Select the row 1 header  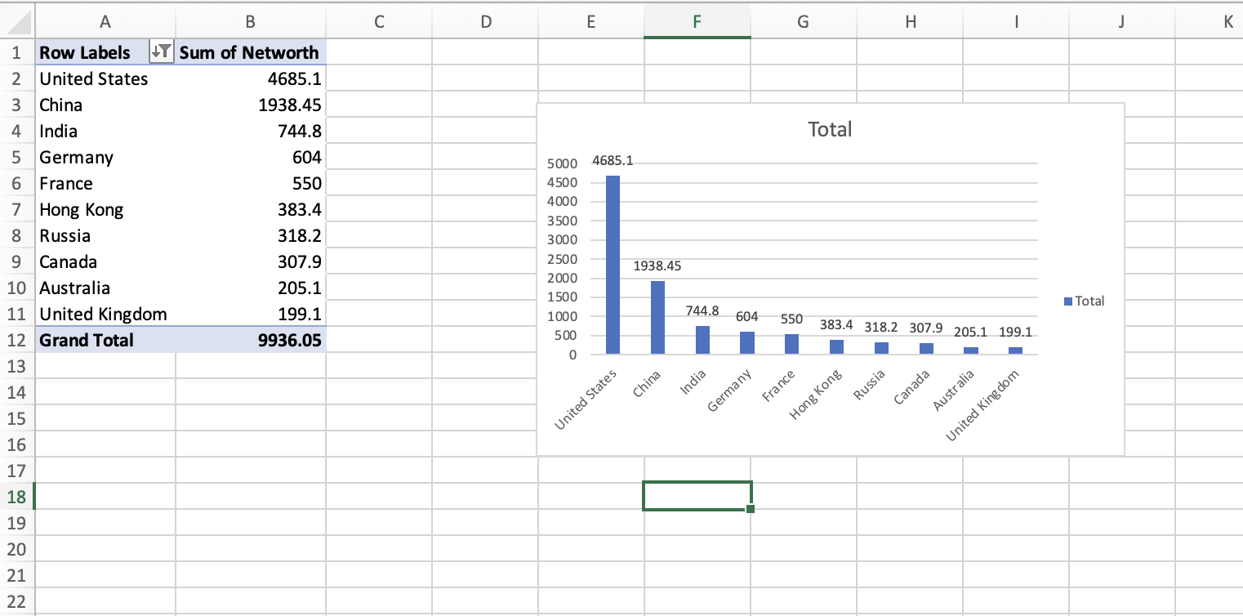pos(16,53)
